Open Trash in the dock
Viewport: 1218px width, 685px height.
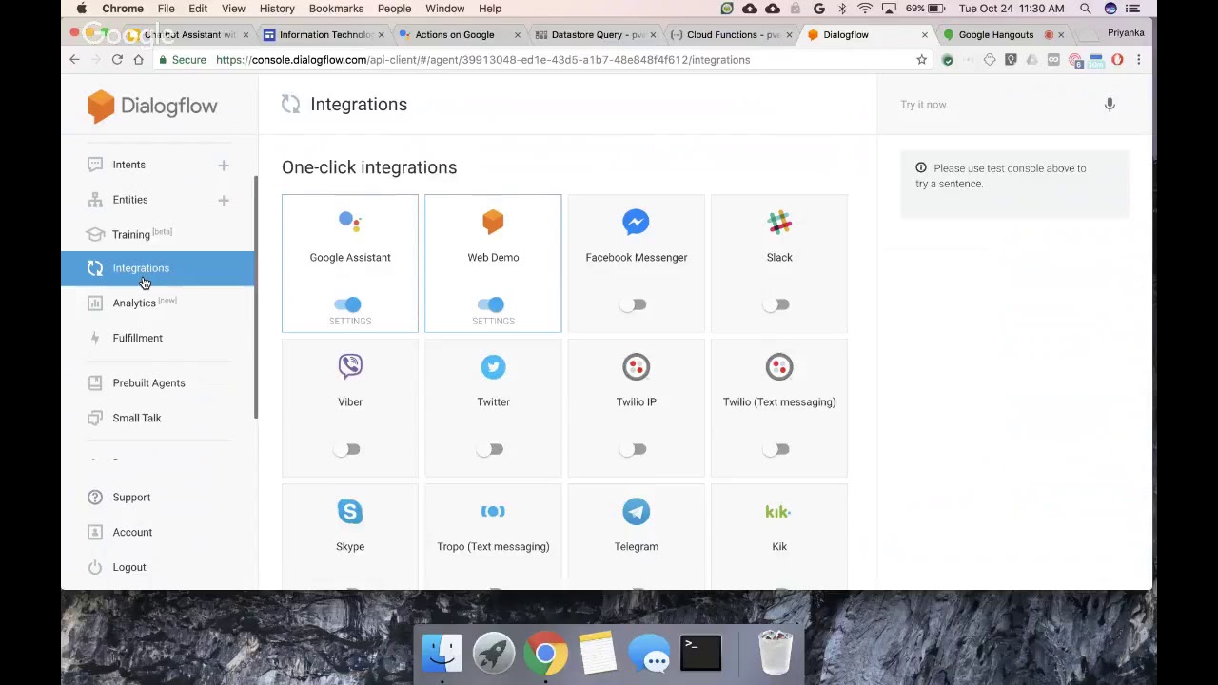click(x=775, y=653)
